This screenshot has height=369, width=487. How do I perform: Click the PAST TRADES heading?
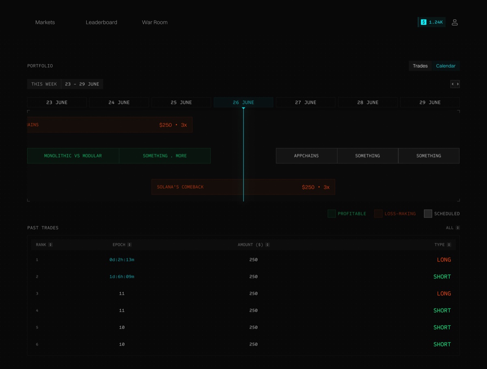43,228
